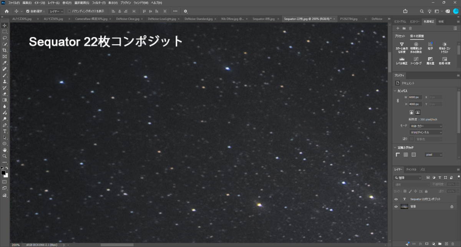Screen dimensions: 461x247
Task: Toggle the 自動選択 auto-select checkbox
Action: [x=27, y=11]
